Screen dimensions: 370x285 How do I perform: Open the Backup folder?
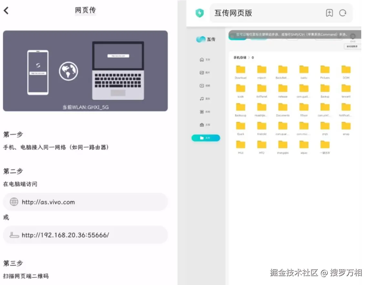(x=325, y=91)
